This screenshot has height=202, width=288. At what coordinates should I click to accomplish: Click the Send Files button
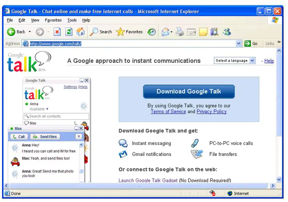[x=45, y=137]
